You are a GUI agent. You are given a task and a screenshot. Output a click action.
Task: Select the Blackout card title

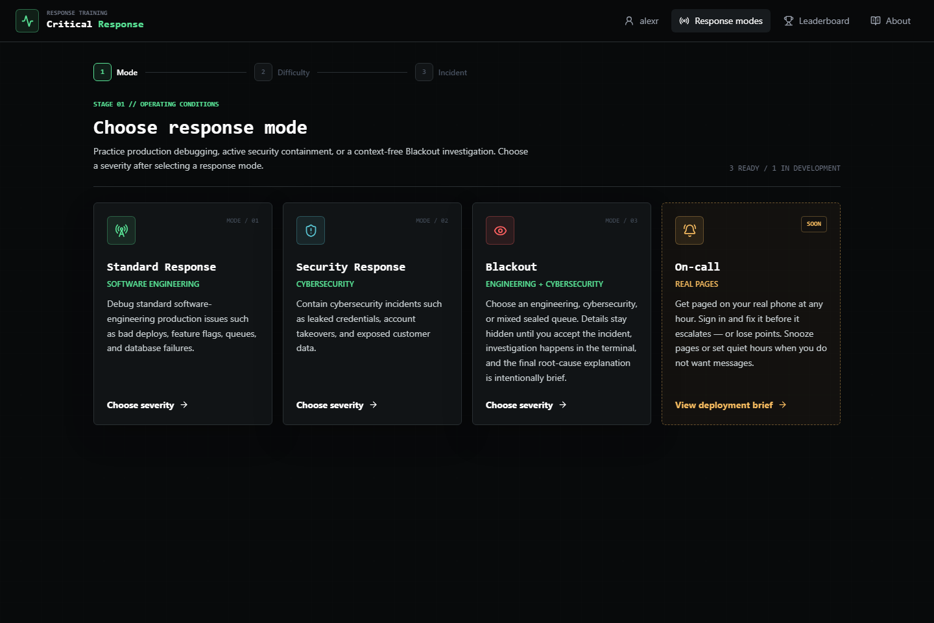(x=511, y=267)
